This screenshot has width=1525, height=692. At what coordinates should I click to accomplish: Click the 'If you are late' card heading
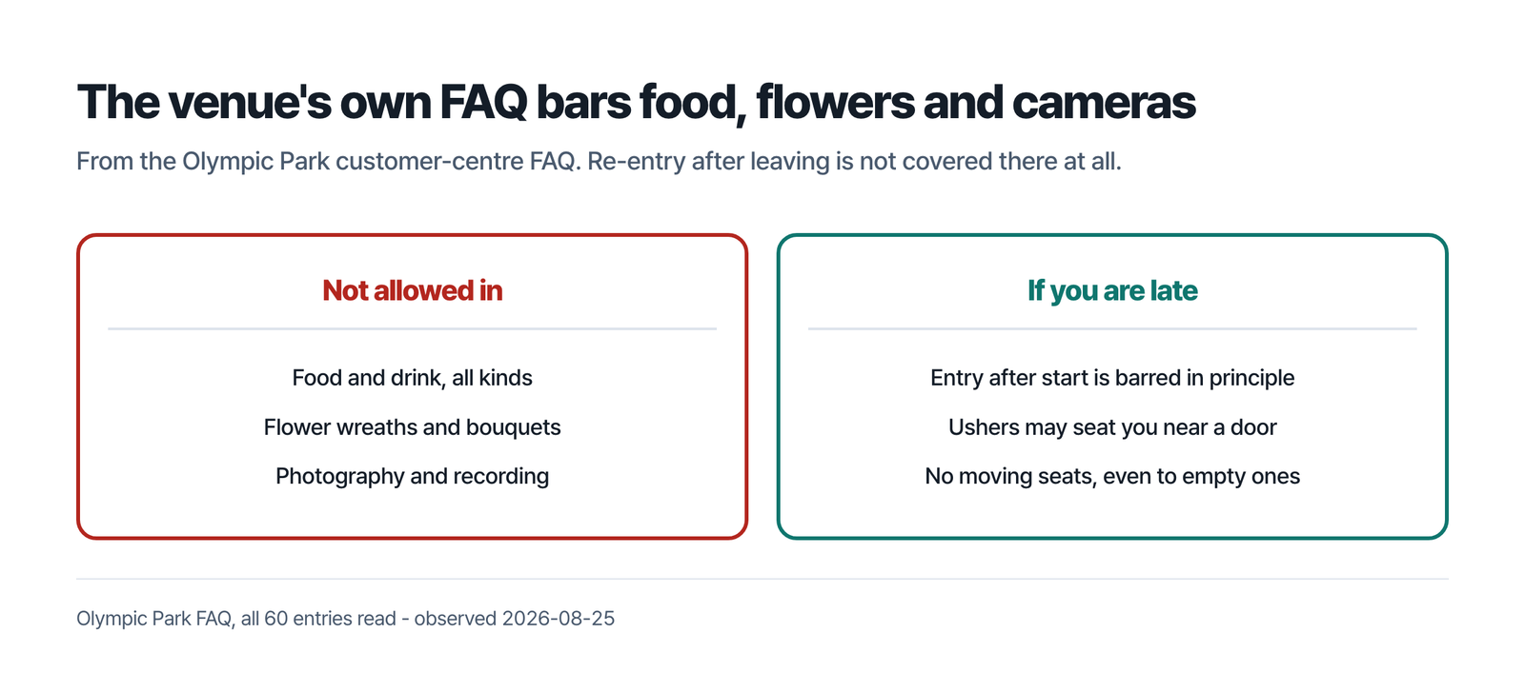(x=1112, y=290)
